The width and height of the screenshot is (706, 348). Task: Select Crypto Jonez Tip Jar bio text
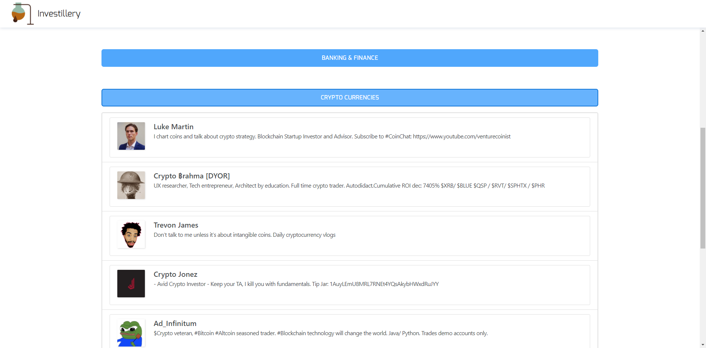pyautogui.click(x=296, y=284)
